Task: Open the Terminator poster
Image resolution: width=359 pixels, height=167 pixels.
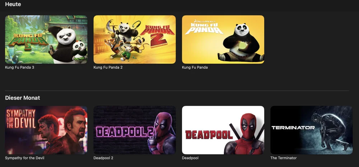Action: pos(311,130)
